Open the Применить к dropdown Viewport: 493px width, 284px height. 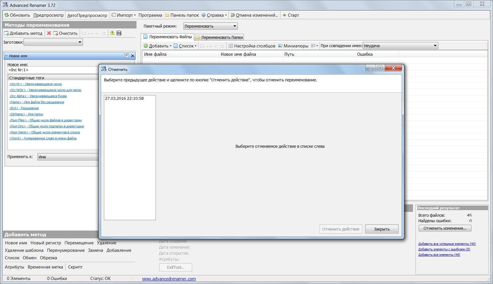click(x=68, y=157)
